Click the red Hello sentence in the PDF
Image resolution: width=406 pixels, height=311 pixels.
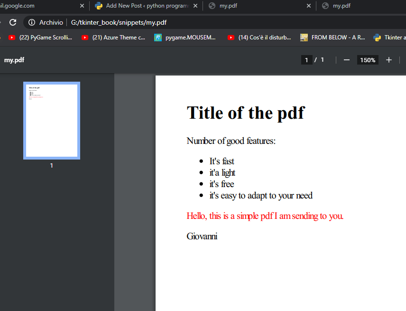tap(265, 216)
